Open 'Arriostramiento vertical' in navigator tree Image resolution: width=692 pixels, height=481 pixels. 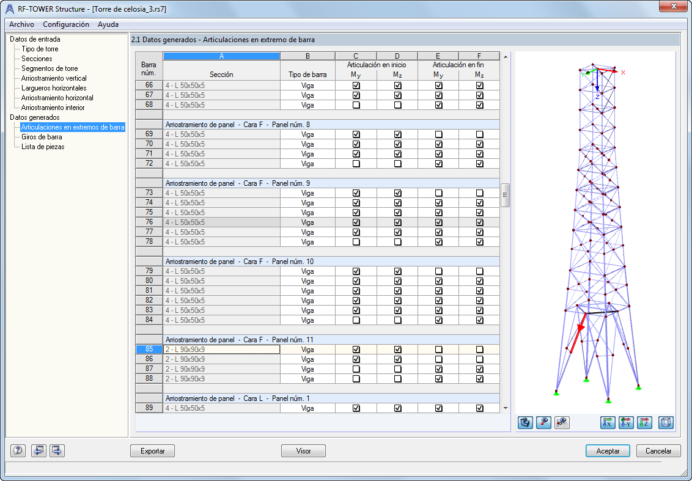click(54, 78)
